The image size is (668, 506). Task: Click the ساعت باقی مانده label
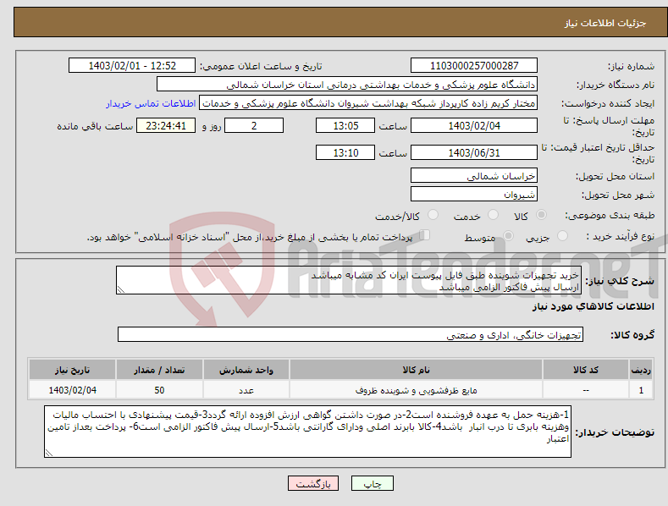tap(95, 126)
